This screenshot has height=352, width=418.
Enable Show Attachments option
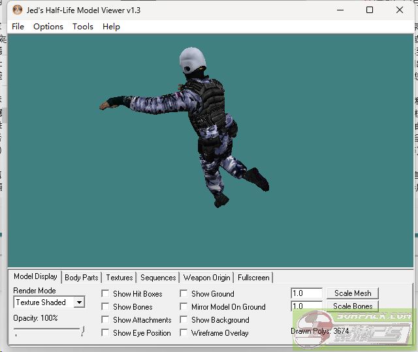[105, 320]
